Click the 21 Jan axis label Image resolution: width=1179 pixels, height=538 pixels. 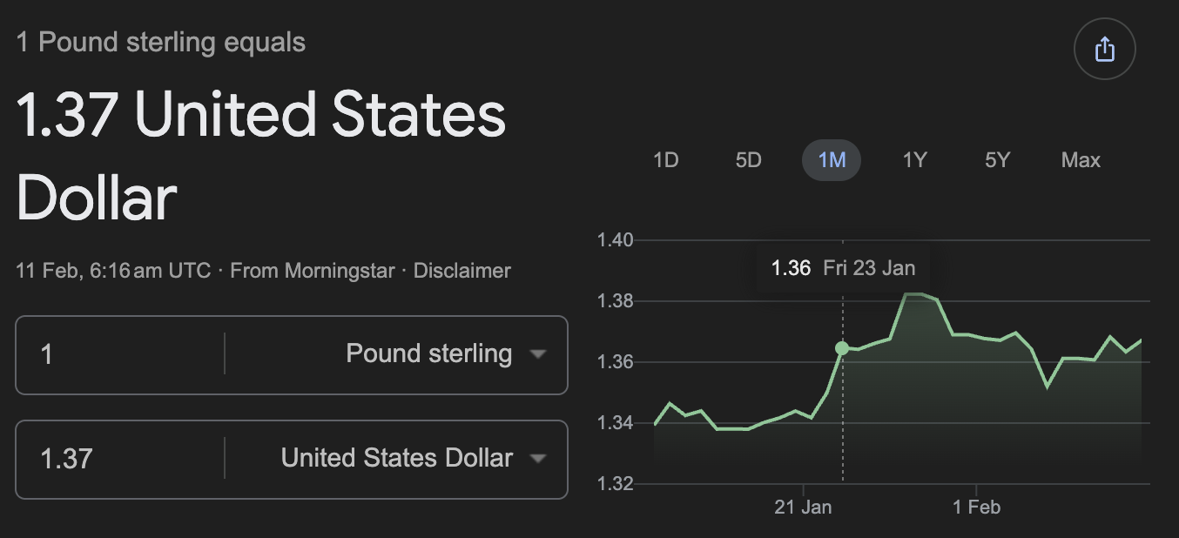click(803, 507)
